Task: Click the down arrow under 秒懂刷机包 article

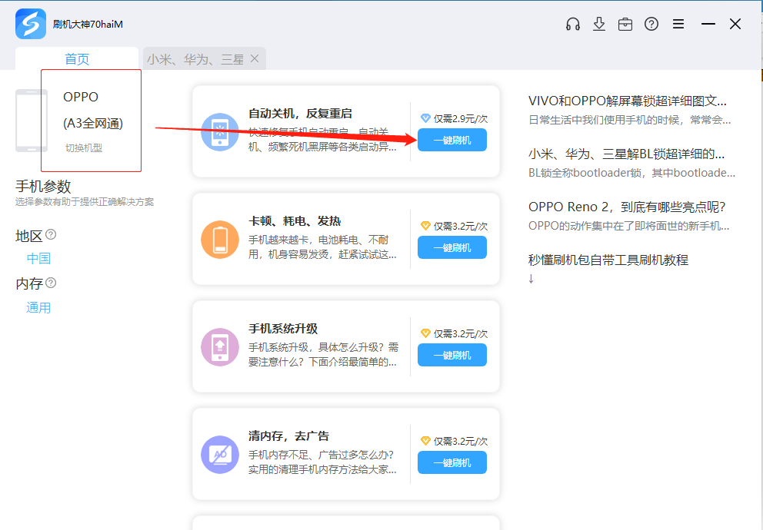Action: [x=531, y=278]
